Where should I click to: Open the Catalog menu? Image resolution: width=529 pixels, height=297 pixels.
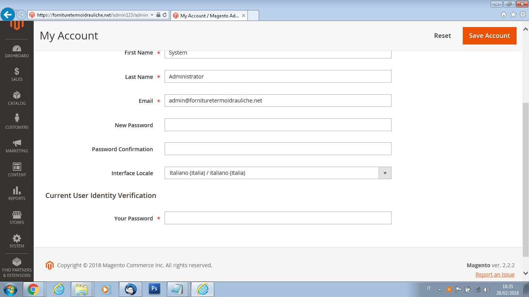(x=17, y=98)
